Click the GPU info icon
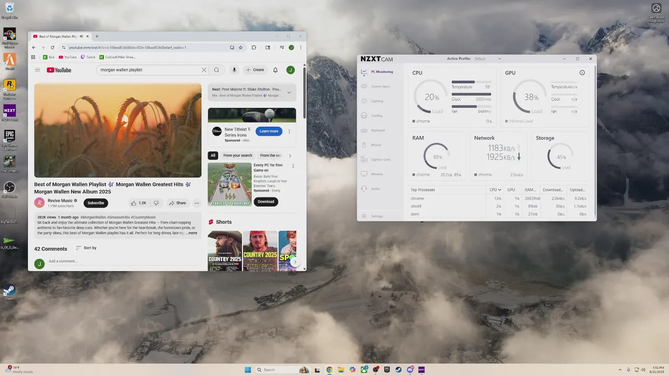669x376 pixels. coord(582,73)
